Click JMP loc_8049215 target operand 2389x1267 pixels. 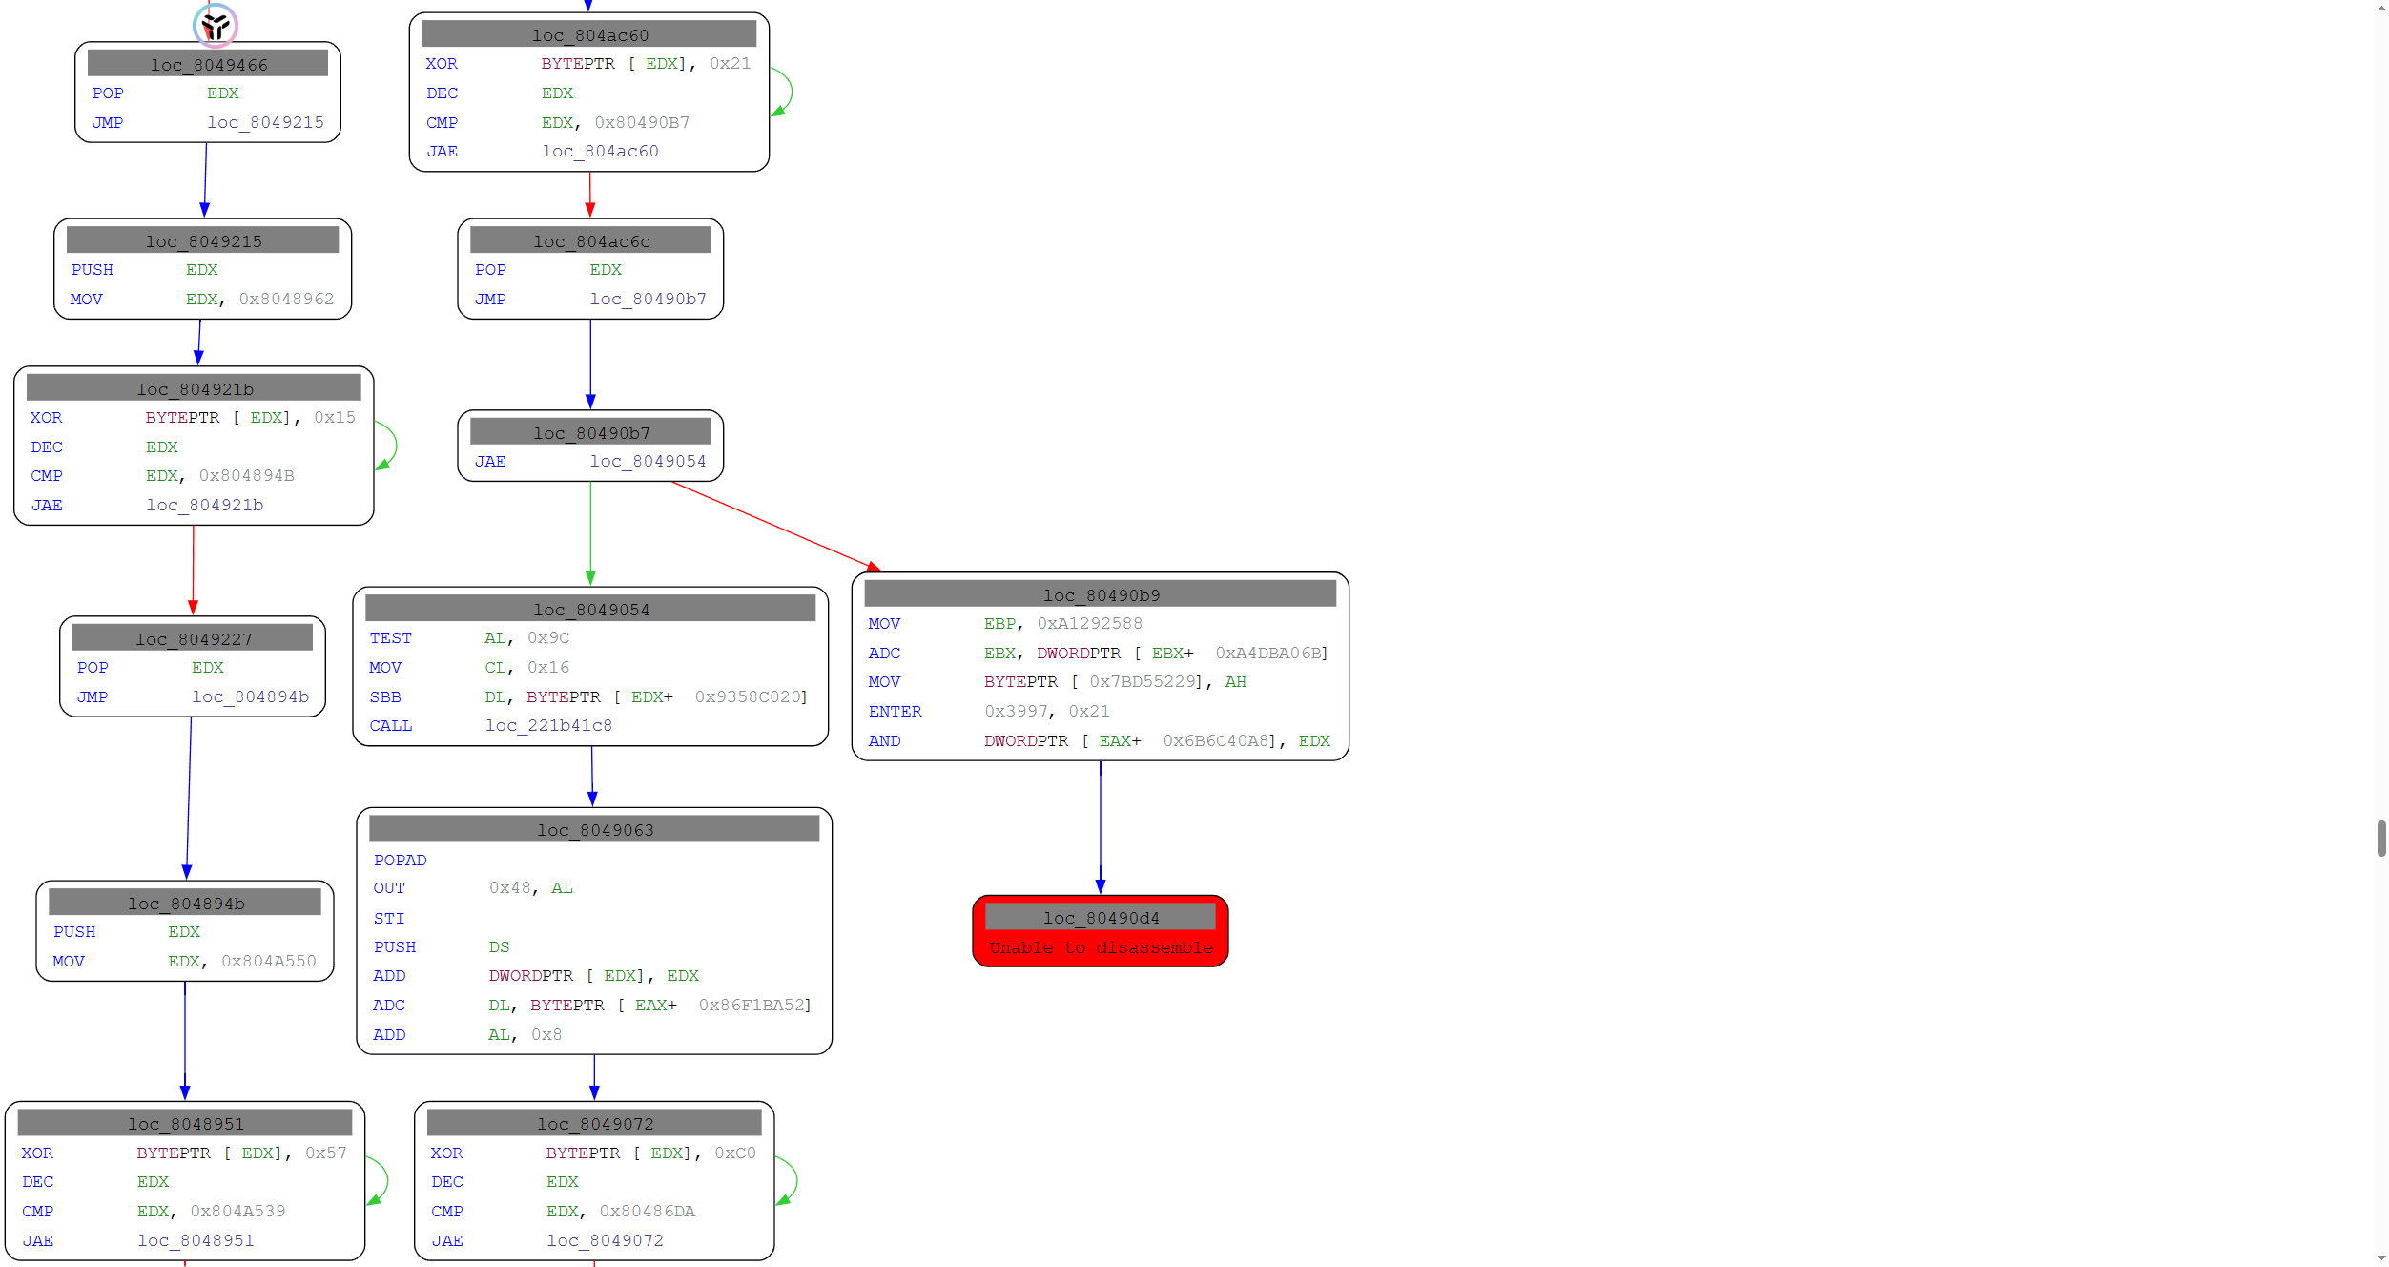266,122
